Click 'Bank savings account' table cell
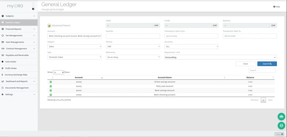 (164, 90)
